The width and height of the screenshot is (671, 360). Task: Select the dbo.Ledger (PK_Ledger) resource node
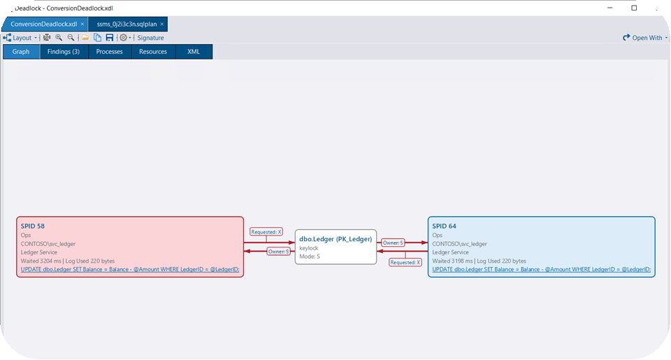335,247
